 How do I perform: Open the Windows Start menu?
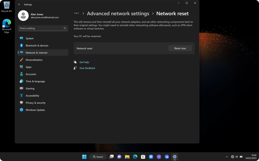coord(84,157)
